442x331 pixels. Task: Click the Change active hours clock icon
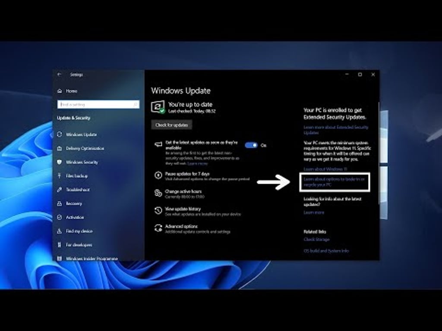158,193
